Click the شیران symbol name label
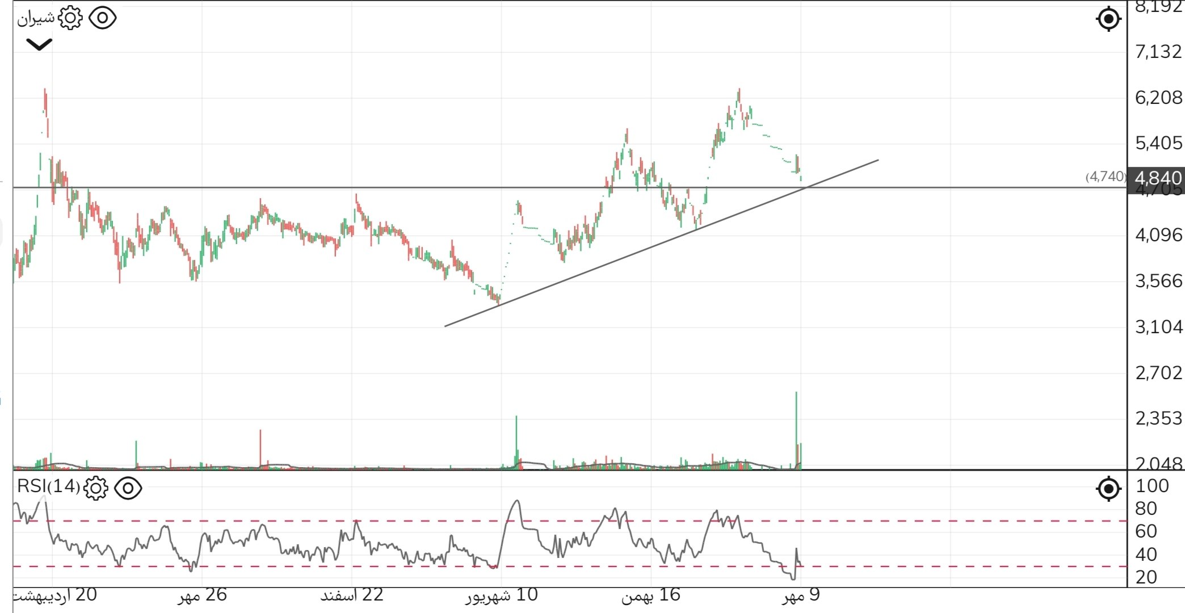This screenshot has width=1185, height=613. [35, 18]
